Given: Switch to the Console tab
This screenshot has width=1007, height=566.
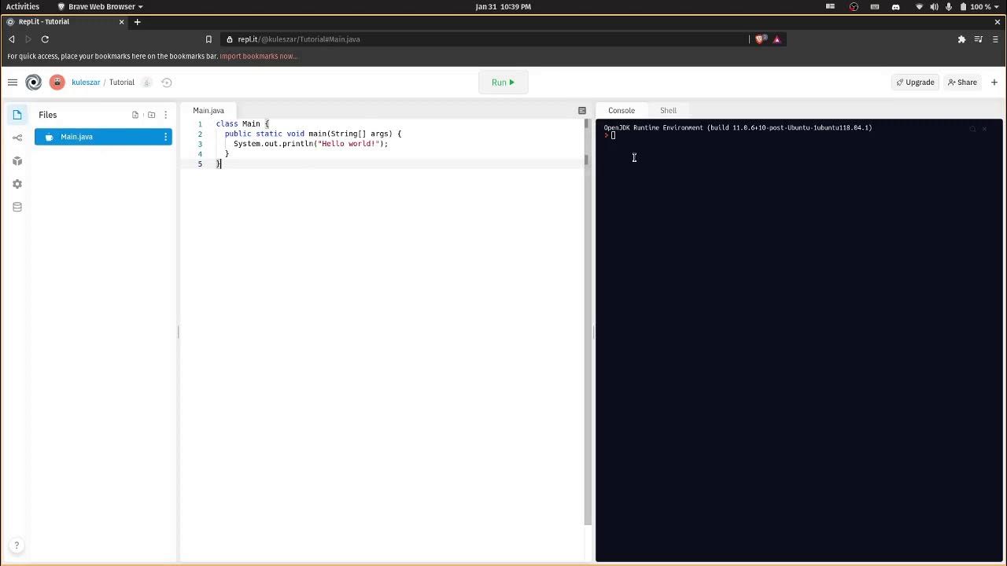Looking at the screenshot, I should pos(622,110).
